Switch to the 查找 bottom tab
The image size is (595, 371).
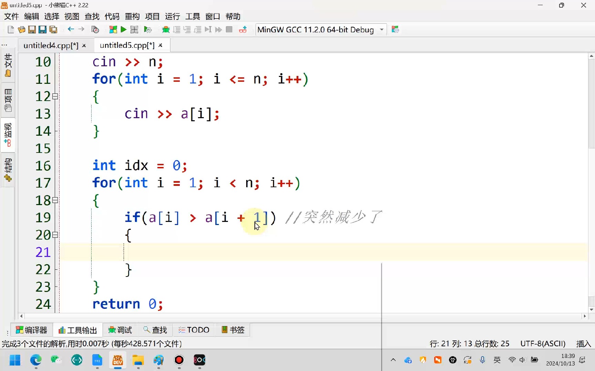(155, 330)
